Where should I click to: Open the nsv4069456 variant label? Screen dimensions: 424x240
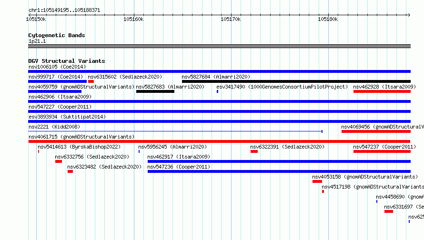click(x=383, y=127)
